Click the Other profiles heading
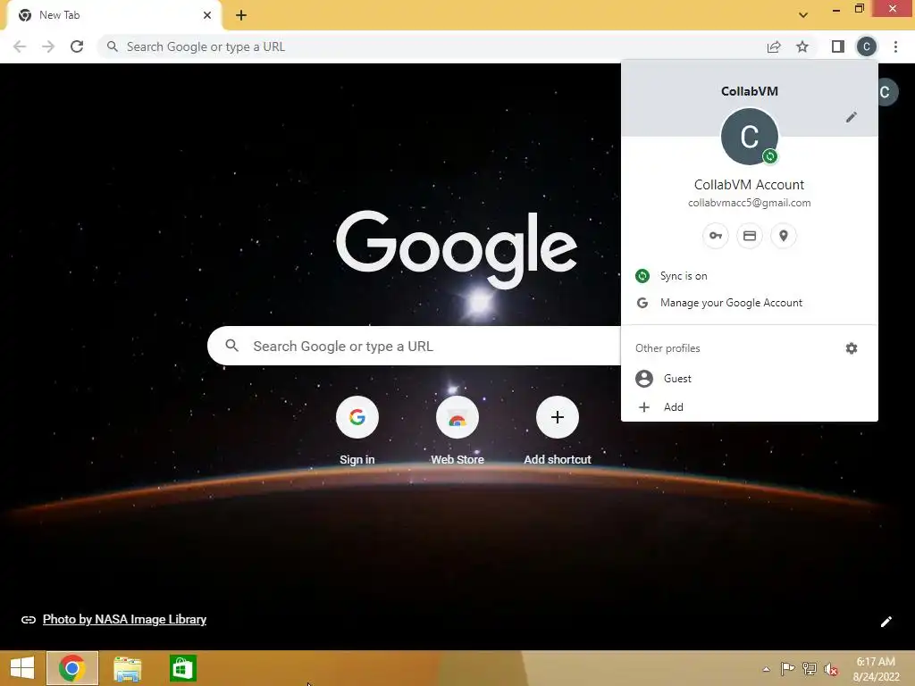The image size is (915, 686). (667, 348)
